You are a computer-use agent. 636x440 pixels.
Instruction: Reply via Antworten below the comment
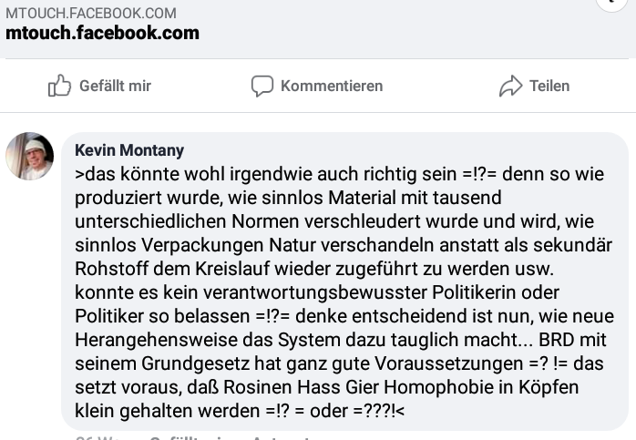coord(281,438)
